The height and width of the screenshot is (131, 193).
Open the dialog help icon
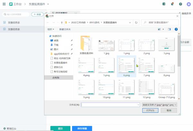click(176, 29)
